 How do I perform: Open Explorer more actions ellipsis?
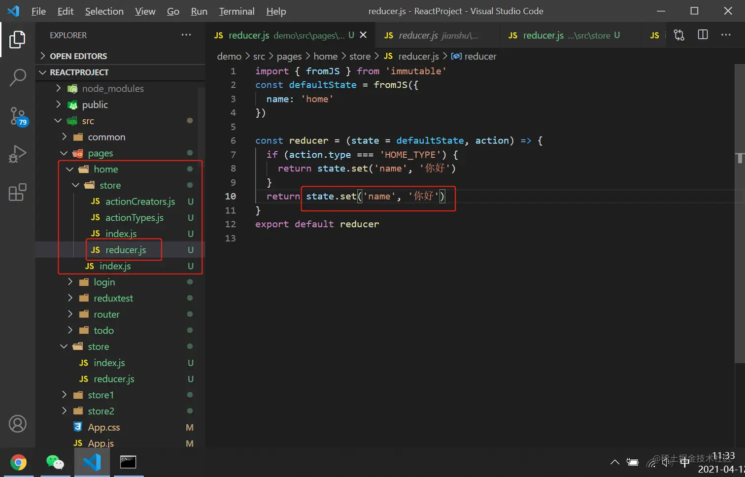pyautogui.click(x=186, y=35)
